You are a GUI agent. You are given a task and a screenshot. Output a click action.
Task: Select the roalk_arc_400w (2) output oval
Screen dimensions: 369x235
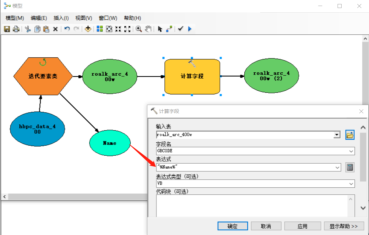pyautogui.click(x=271, y=76)
